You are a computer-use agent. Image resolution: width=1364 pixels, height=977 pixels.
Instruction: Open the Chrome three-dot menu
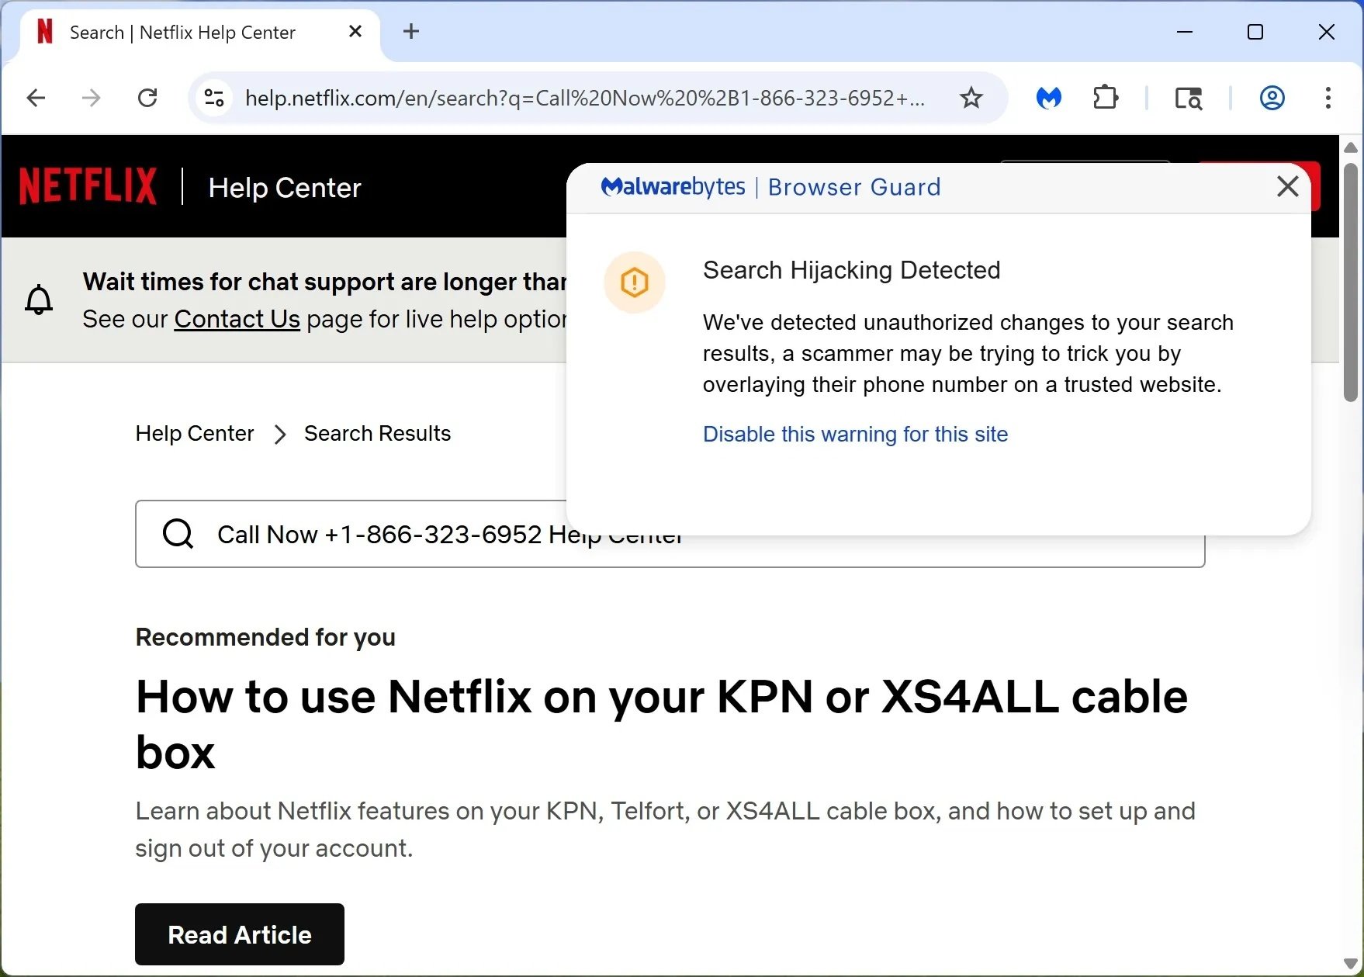coord(1328,98)
